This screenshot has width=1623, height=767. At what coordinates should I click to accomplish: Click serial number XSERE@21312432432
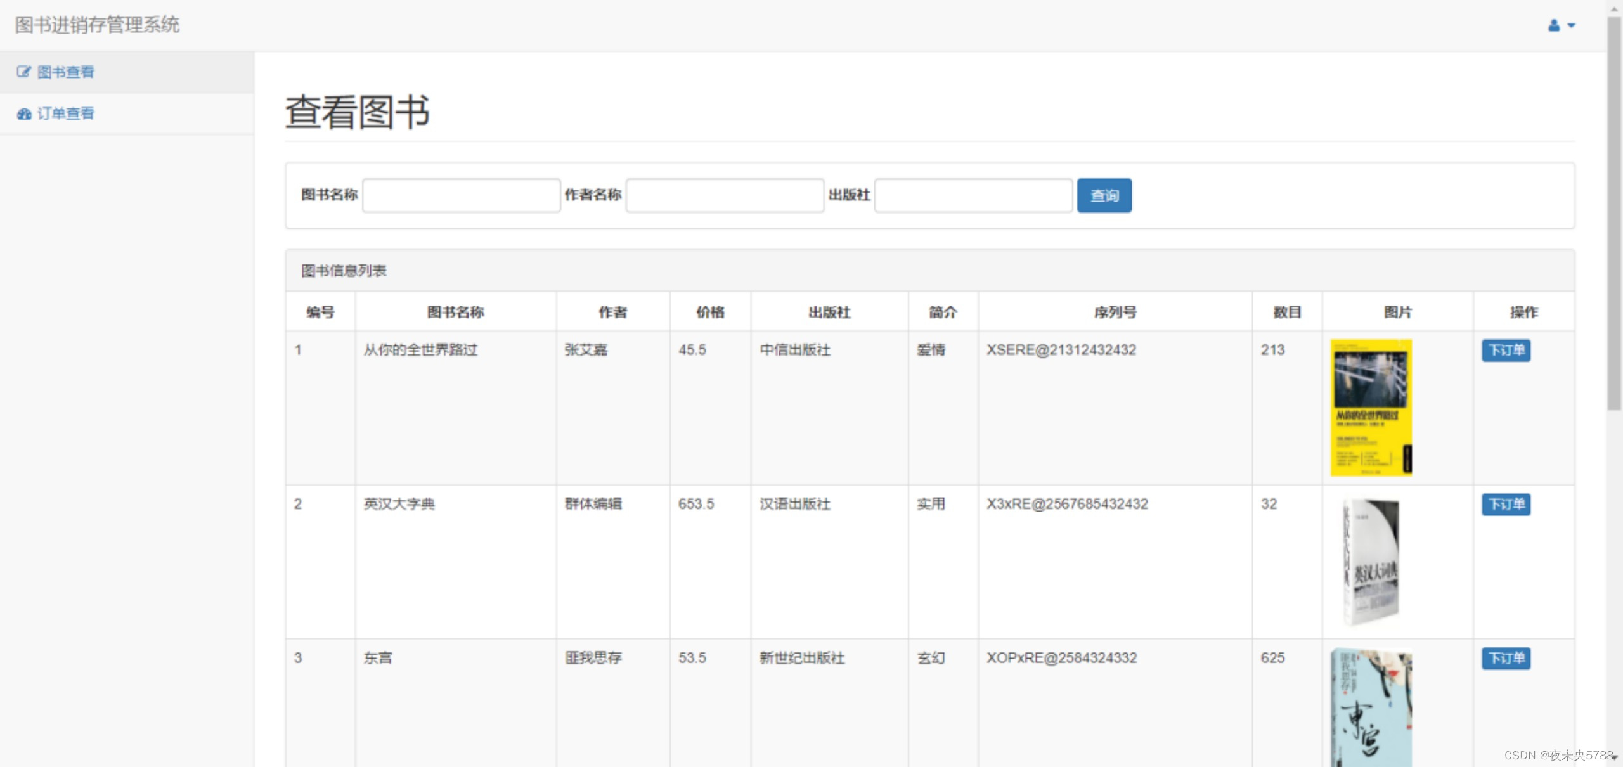coord(1061,350)
